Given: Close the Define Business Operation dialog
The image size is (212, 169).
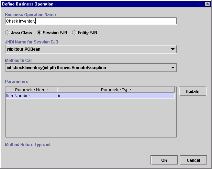Looking at the screenshot, I should [208, 4].
